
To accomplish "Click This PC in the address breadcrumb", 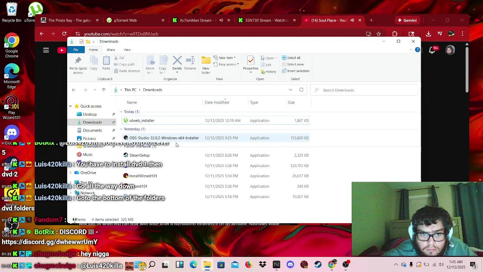I will [130, 90].
